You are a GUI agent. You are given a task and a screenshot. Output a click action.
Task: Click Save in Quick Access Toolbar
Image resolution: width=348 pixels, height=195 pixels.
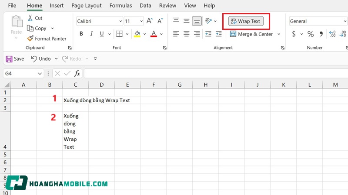(x=15, y=59)
